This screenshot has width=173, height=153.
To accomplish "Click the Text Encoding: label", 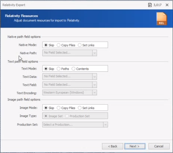I will tap(27, 93).
